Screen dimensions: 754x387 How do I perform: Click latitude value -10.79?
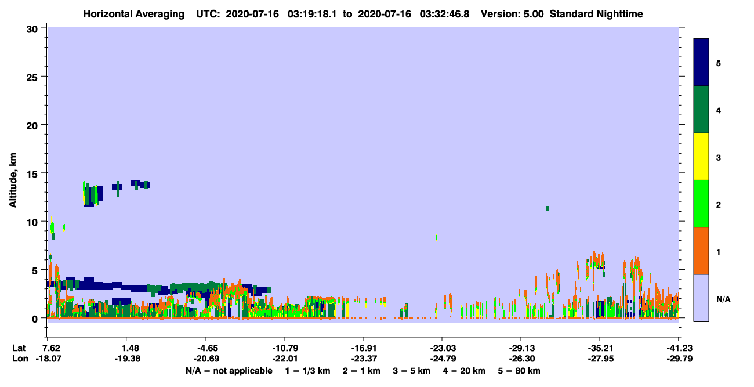284,348
